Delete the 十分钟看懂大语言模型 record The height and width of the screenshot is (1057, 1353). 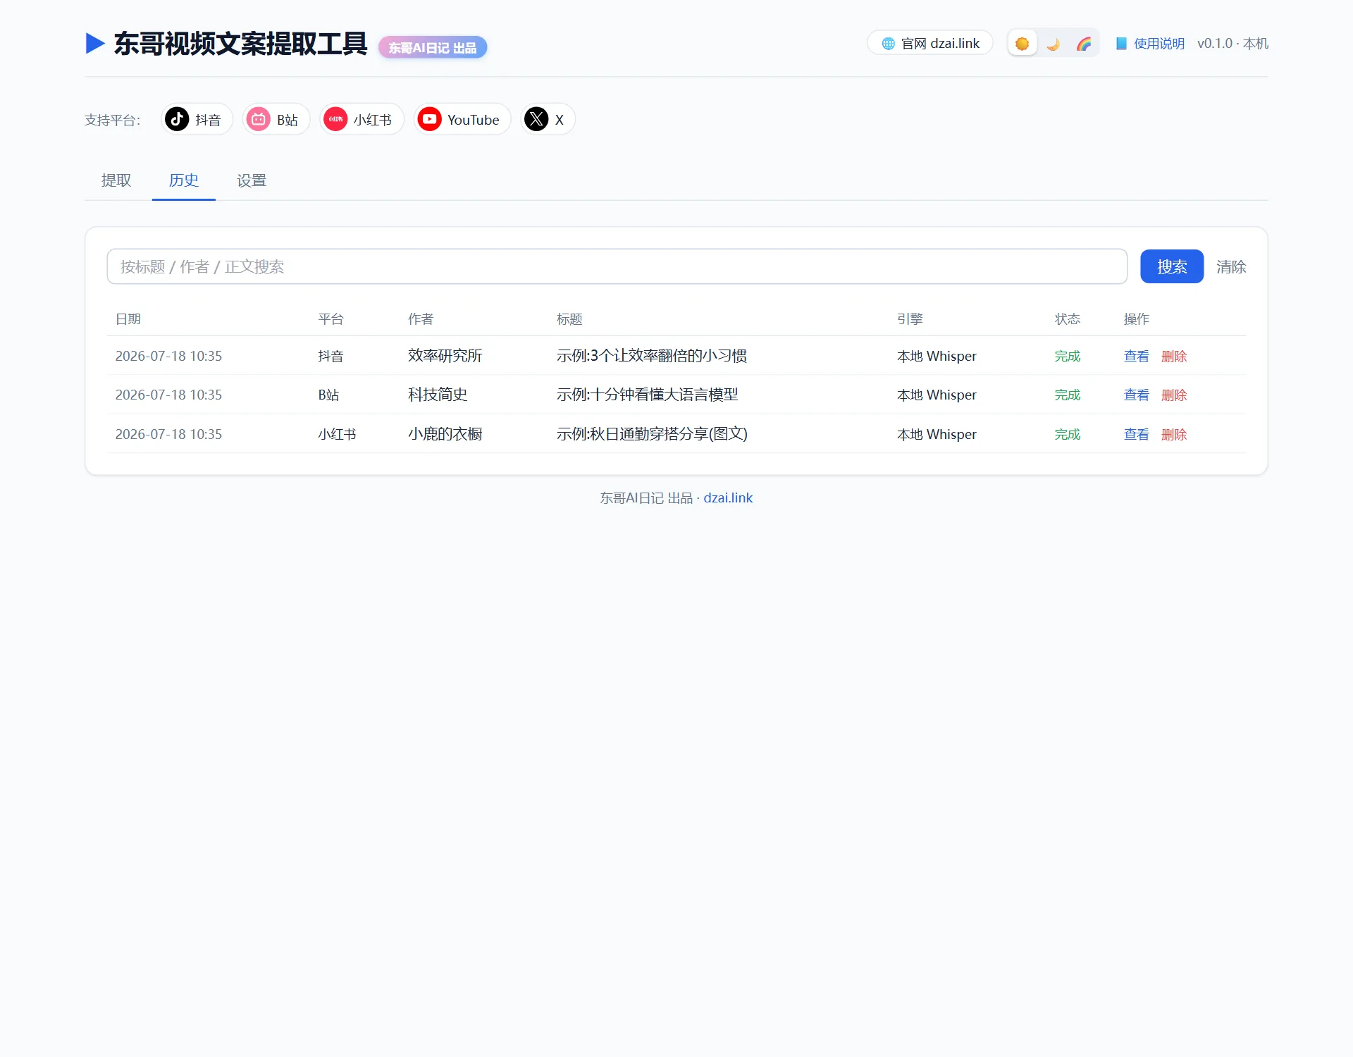coord(1174,395)
